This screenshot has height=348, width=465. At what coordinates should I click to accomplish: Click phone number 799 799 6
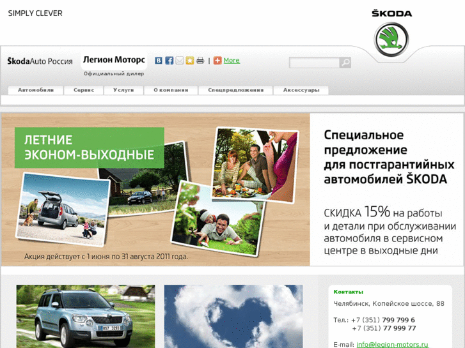398,320
